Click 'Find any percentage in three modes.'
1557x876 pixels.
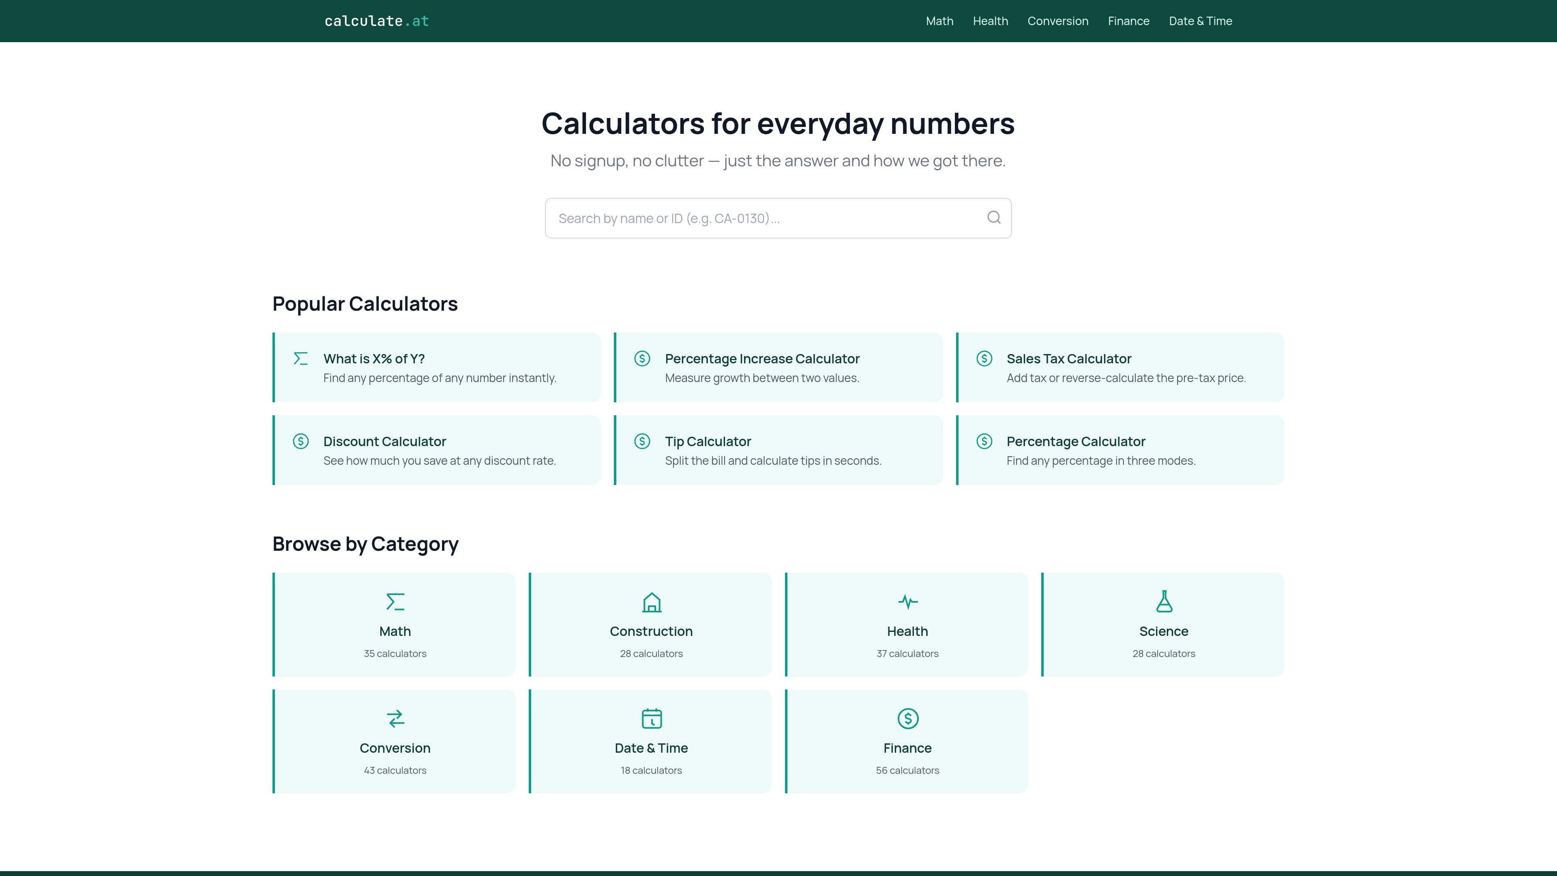pos(1101,461)
